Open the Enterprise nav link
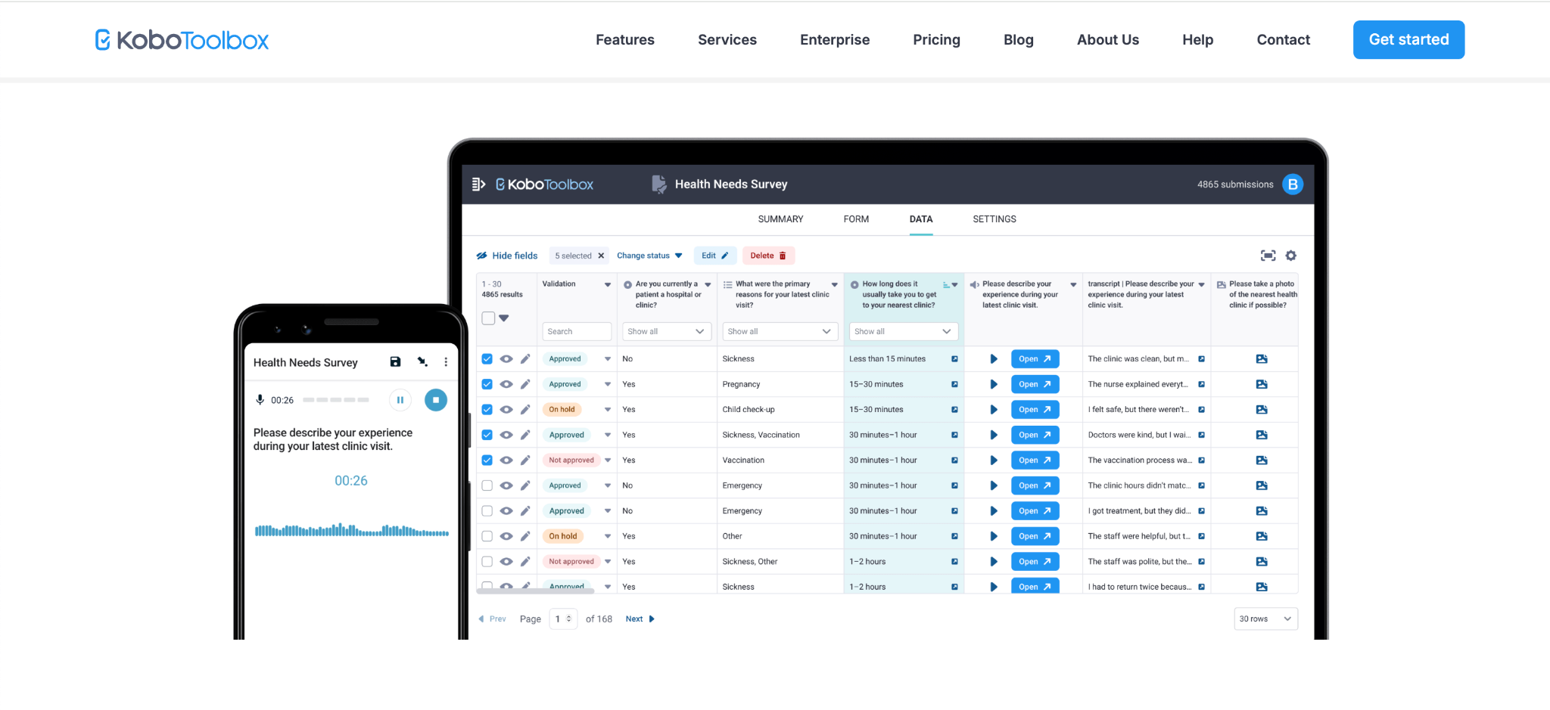Image resolution: width=1550 pixels, height=710 pixels. tap(835, 40)
